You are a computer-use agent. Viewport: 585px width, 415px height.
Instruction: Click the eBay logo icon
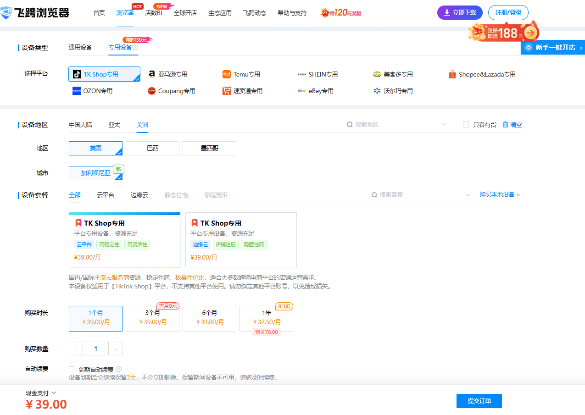click(301, 91)
